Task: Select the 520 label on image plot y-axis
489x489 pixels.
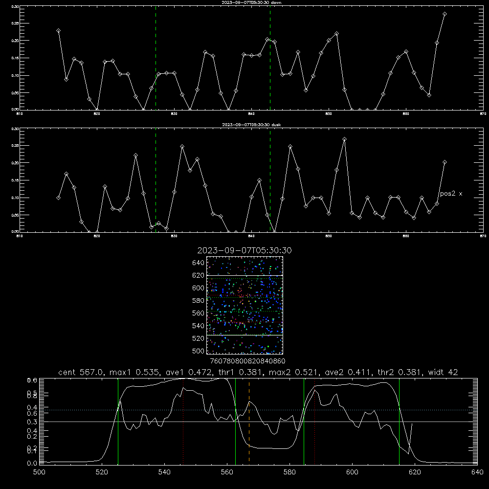Action: [199, 338]
